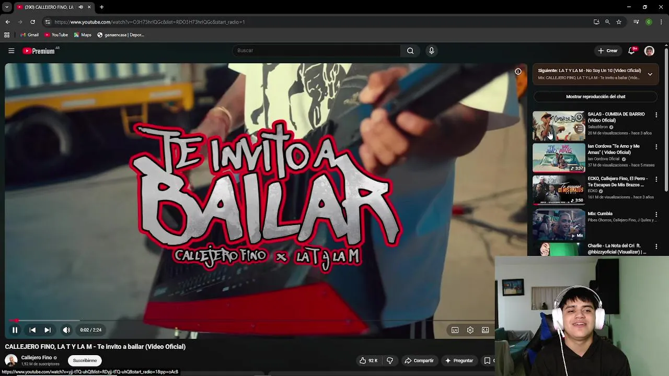This screenshot has width=669, height=376.
Task: Open Charlie - La Nota del Cri title
Action: 617,249
